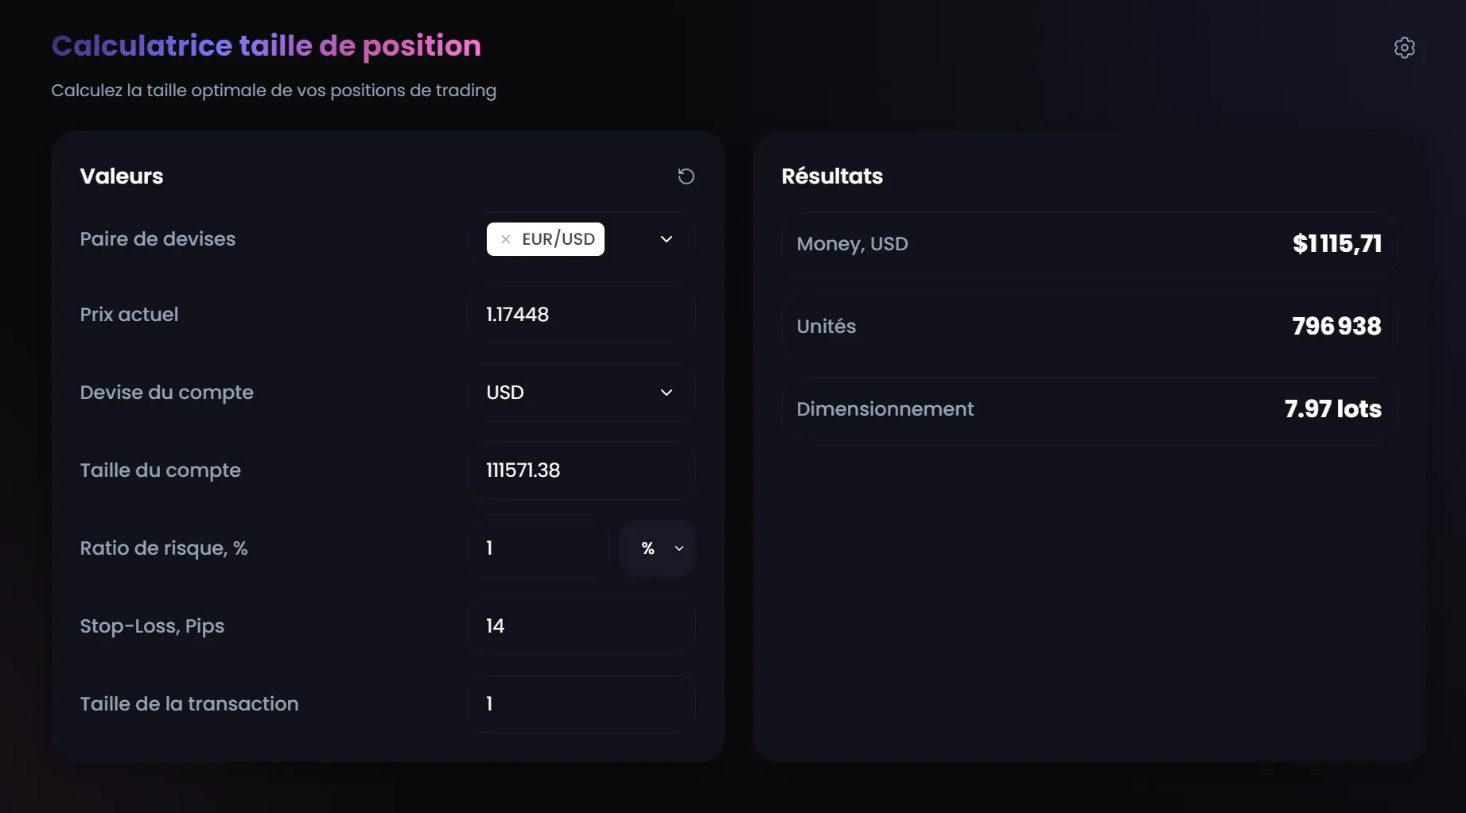Open the risk ratio % unit dropdown
Screen dimensions: 1466x813
point(658,548)
